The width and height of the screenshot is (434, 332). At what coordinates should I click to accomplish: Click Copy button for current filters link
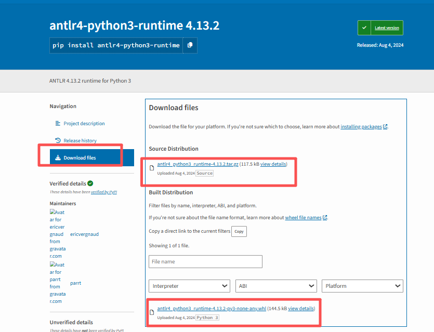coord(239,231)
